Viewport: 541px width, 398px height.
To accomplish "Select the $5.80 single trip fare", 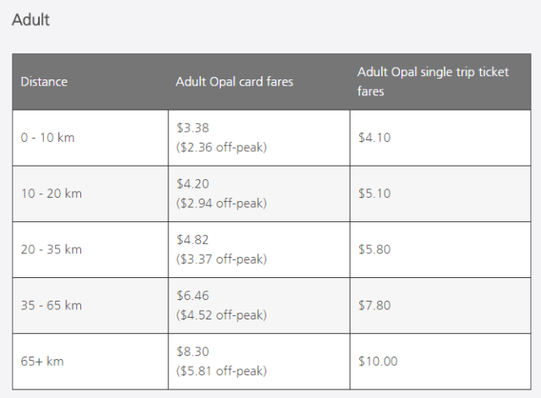I will [374, 249].
